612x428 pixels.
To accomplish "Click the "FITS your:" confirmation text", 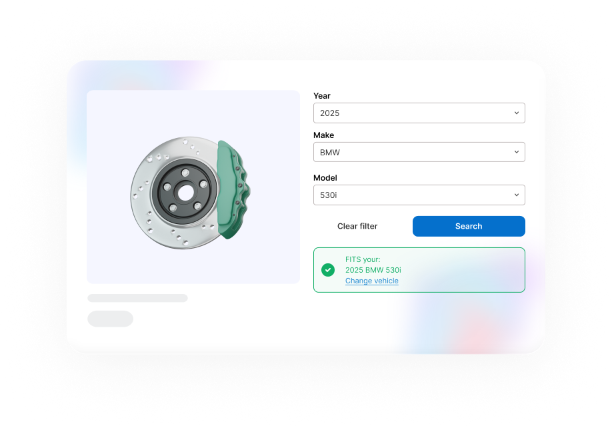I will coord(362,259).
